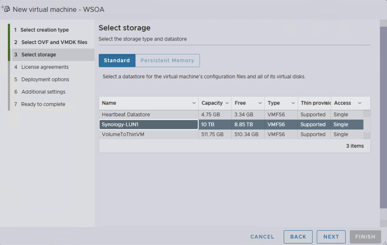
Task: Switch to the Persistent Memory tab
Action: (167, 60)
